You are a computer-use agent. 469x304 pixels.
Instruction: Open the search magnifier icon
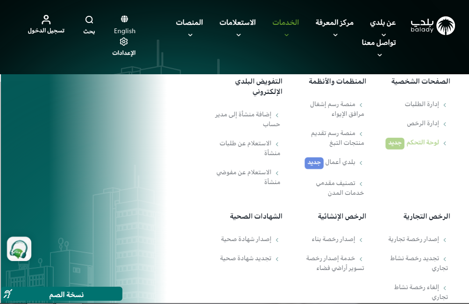pyautogui.click(x=89, y=20)
